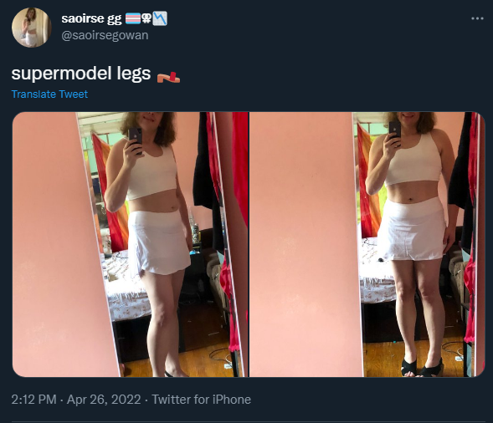Open the @saoirsegowan handle link
The height and width of the screenshot is (423, 493).
coord(105,35)
